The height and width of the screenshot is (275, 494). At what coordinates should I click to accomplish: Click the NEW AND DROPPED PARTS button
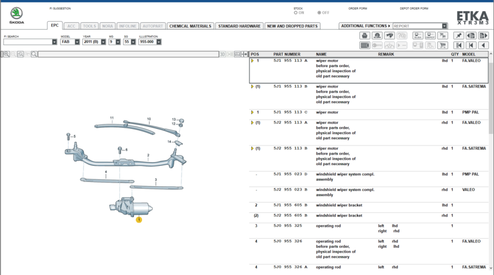point(292,26)
